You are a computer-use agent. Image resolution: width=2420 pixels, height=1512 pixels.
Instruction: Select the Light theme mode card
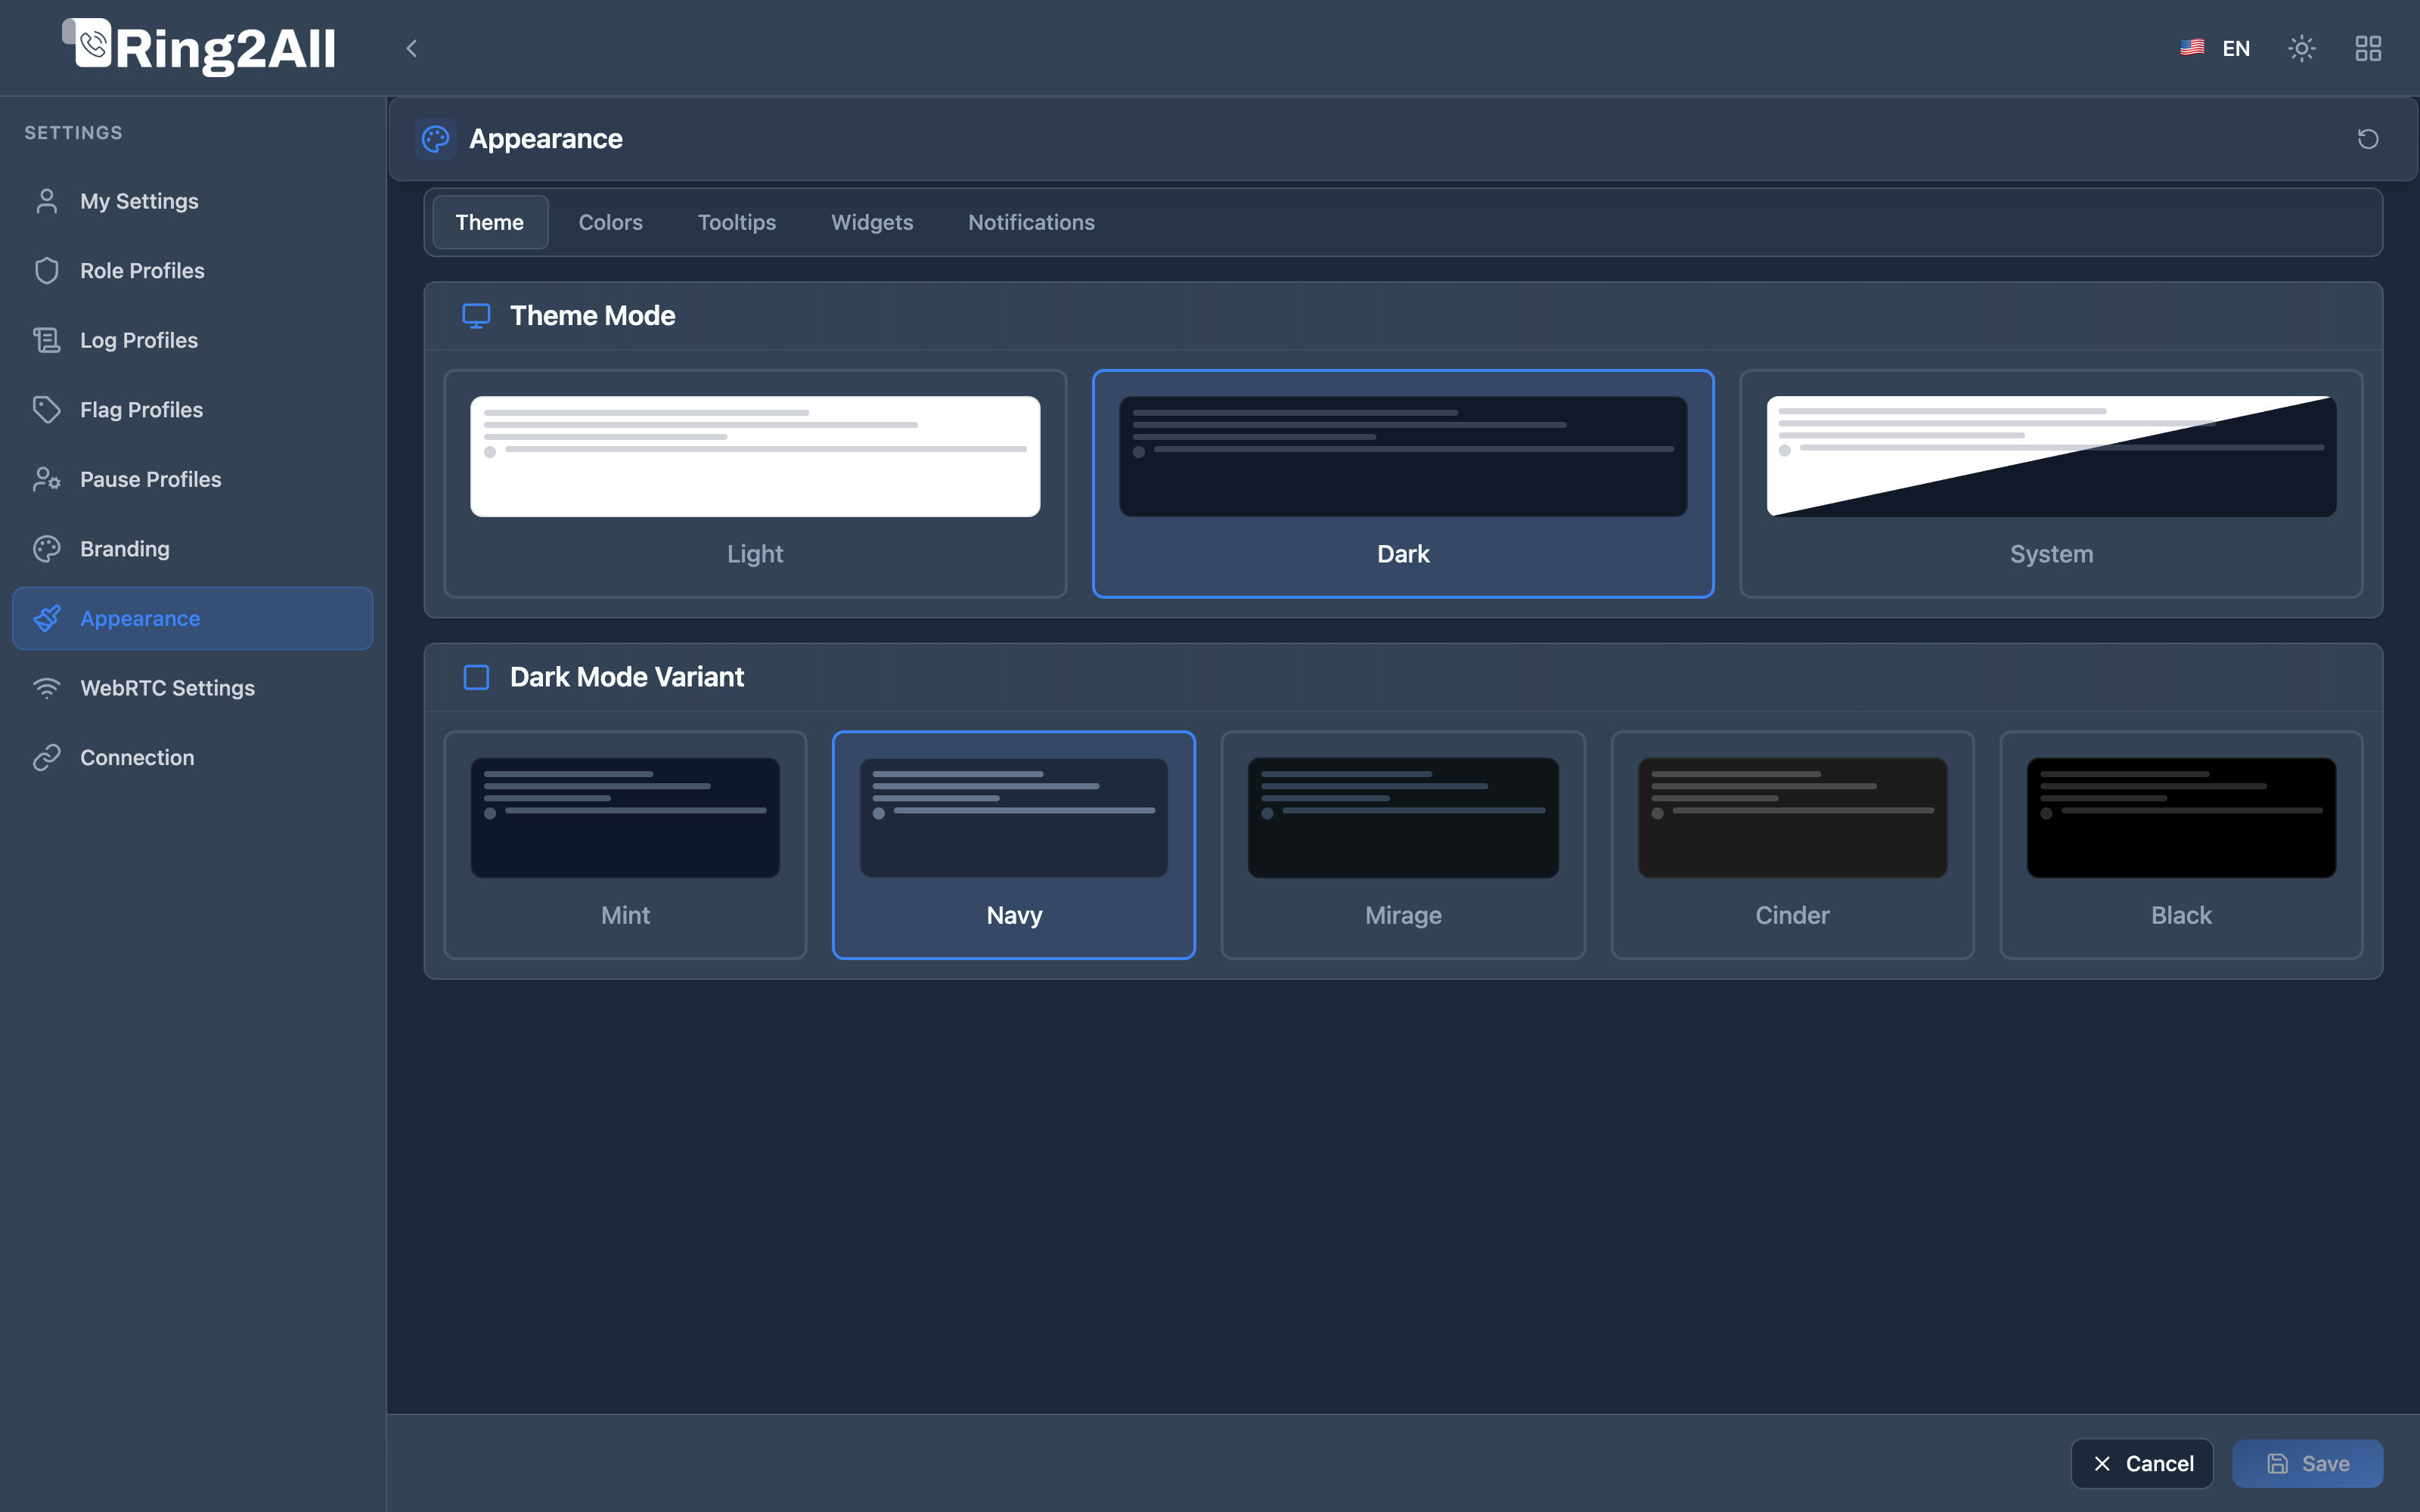click(x=755, y=484)
